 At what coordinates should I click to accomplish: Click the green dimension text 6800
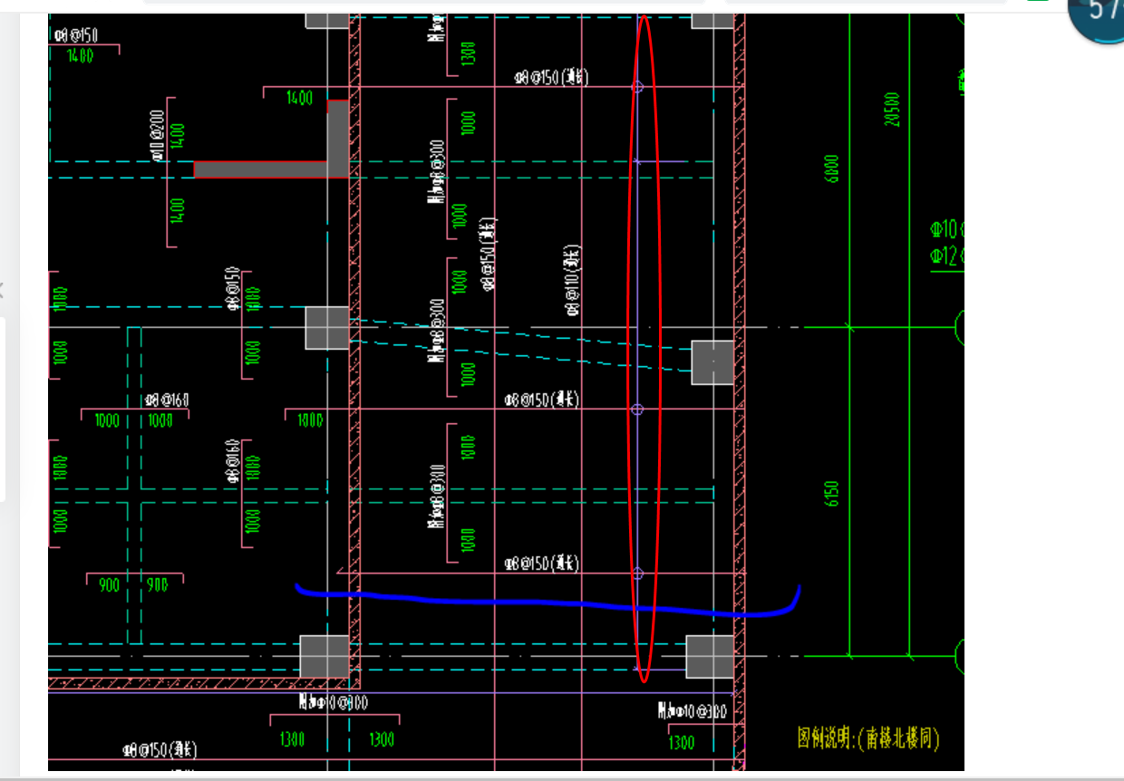click(x=832, y=169)
